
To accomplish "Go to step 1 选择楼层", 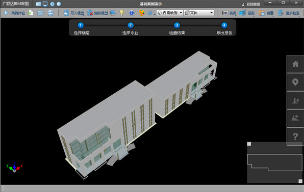I will tap(81, 29).
